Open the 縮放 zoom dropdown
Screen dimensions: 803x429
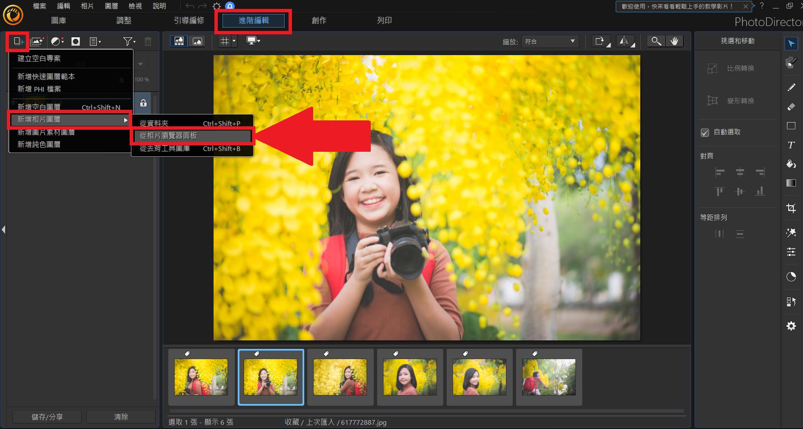pos(550,42)
